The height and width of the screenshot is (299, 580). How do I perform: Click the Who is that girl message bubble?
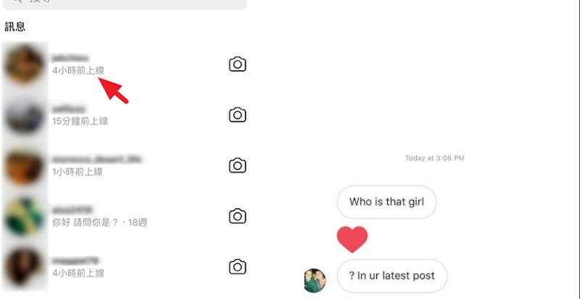click(x=386, y=202)
